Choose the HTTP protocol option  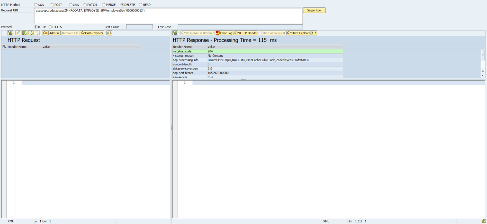coord(36,27)
